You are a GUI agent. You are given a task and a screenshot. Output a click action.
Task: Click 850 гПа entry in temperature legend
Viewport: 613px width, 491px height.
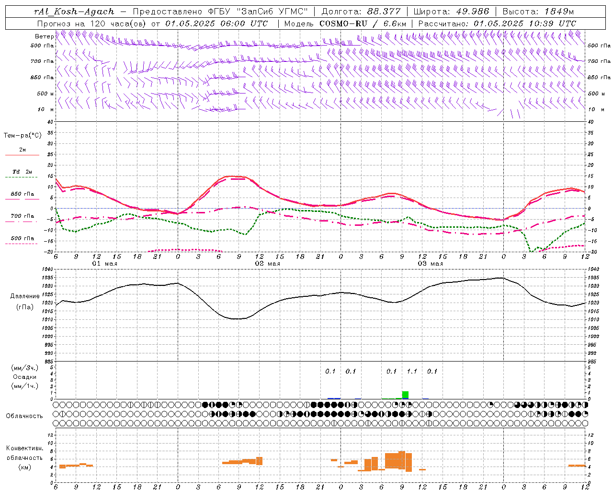(23, 194)
